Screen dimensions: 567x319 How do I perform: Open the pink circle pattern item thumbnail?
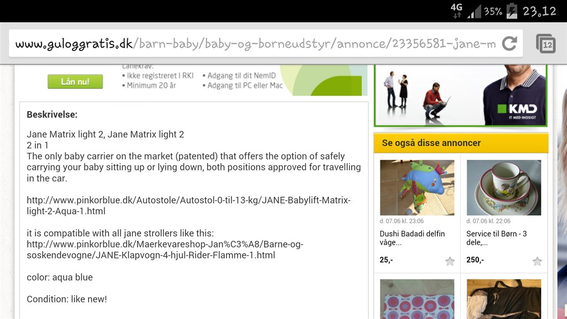pyautogui.click(x=417, y=299)
